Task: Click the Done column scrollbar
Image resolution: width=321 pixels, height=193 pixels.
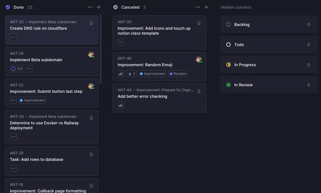Action: [x=101, y=49]
